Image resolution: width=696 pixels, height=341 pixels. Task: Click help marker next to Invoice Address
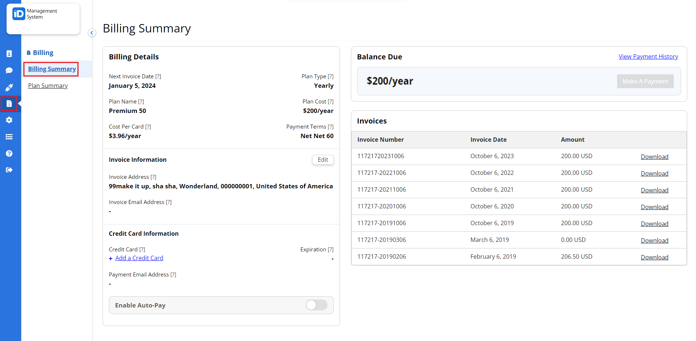click(153, 177)
